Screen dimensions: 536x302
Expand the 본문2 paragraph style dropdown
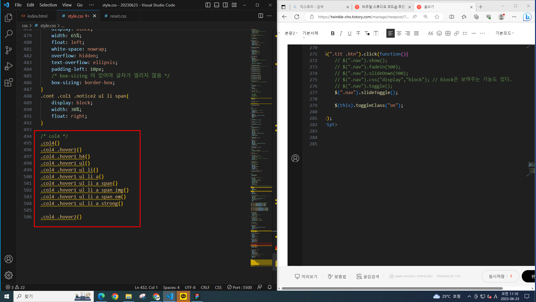click(x=291, y=33)
